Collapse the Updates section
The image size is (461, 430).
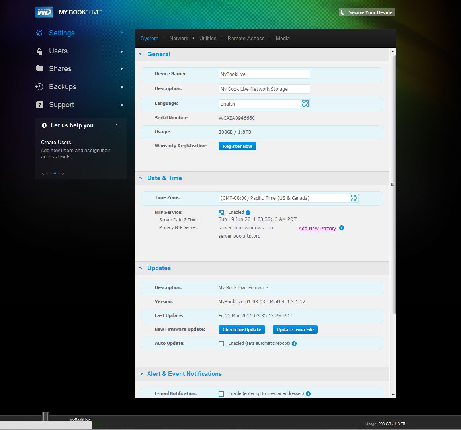(x=141, y=268)
